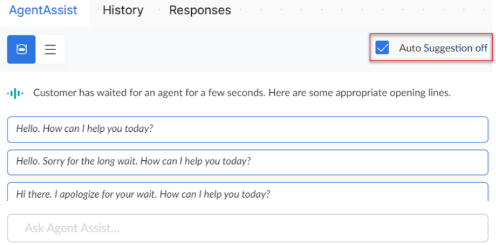Open the AgentAssist tab
496x245 pixels.
click(x=43, y=10)
